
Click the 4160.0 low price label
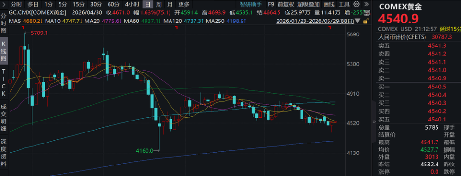point(145,151)
